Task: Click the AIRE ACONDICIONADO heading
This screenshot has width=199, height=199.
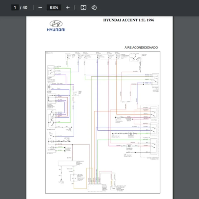Action: pyautogui.click(x=141, y=47)
